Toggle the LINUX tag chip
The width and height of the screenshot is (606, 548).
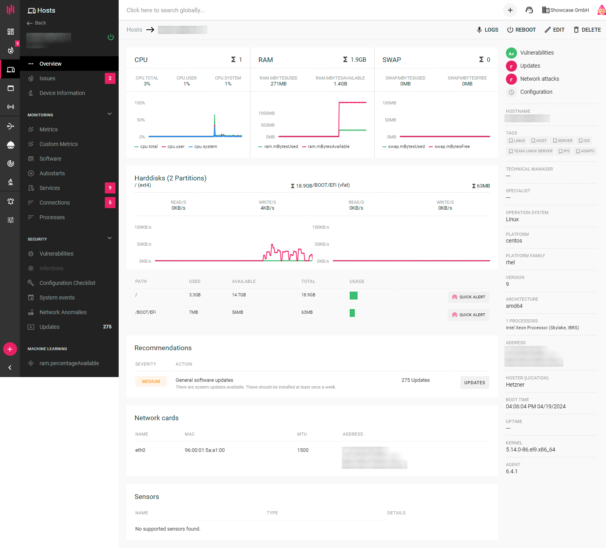click(517, 141)
